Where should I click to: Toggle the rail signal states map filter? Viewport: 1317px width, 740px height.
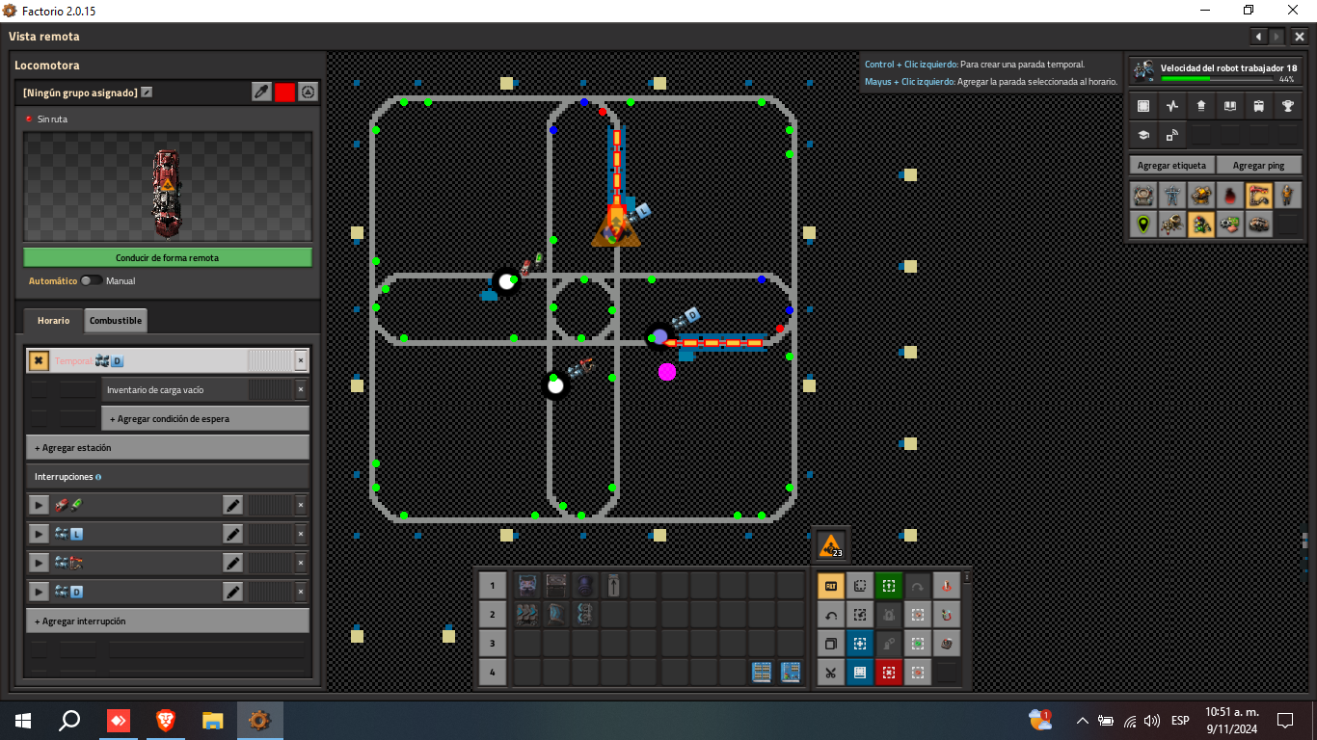pyautogui.click(x=1201, y=225)
